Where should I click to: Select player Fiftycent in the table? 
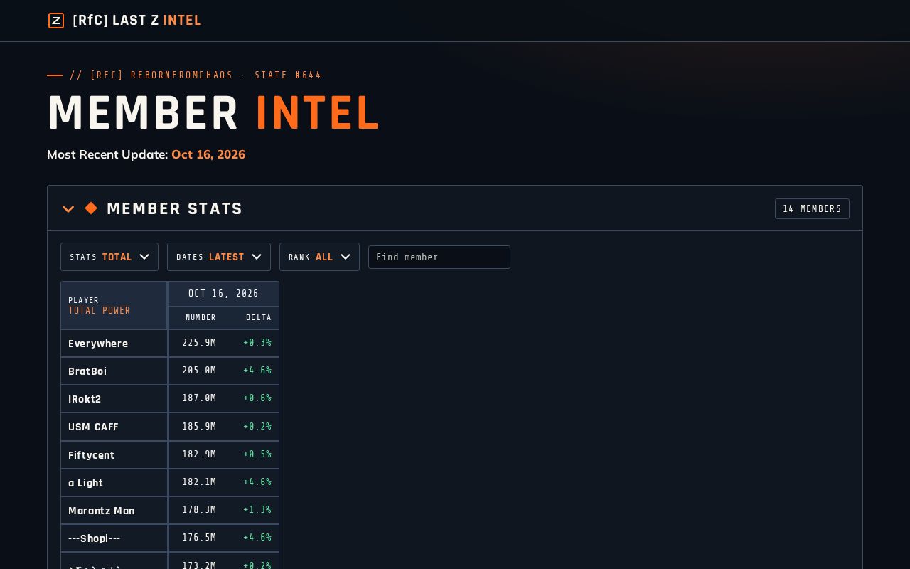[x=91, y=455]
